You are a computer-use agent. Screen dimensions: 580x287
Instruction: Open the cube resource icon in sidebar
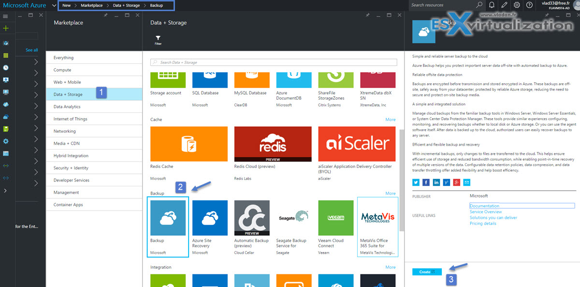pos(5,43)
